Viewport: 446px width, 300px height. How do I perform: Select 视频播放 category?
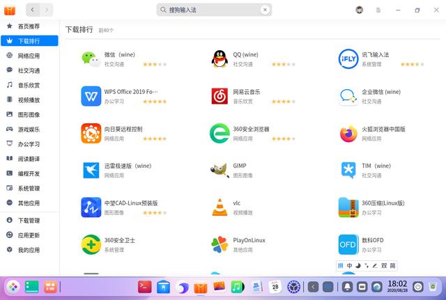tap(29, 100)
